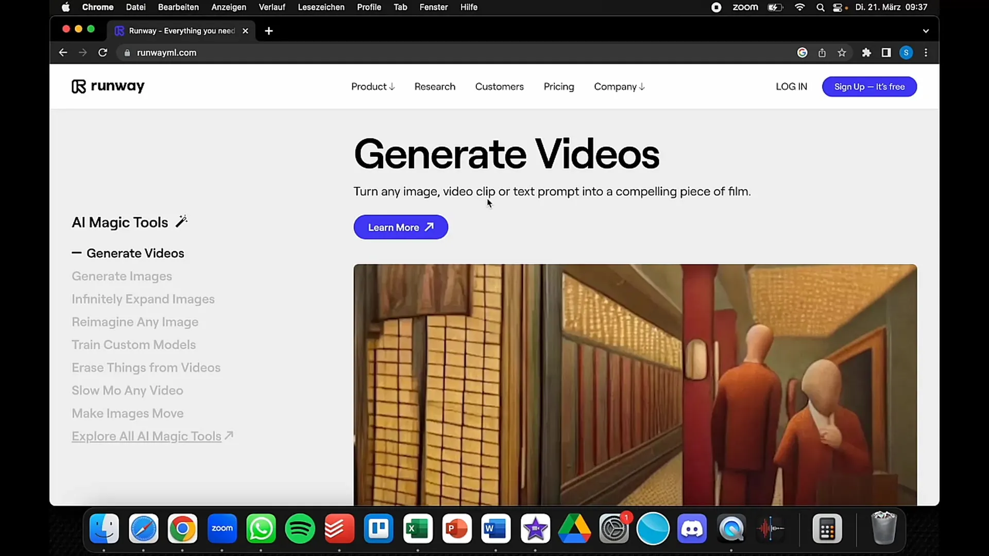Click the Research navigation menu item

click(x=434, y=86)
